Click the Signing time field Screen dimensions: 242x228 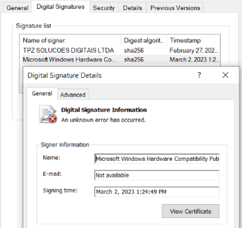tap(157, 192)
